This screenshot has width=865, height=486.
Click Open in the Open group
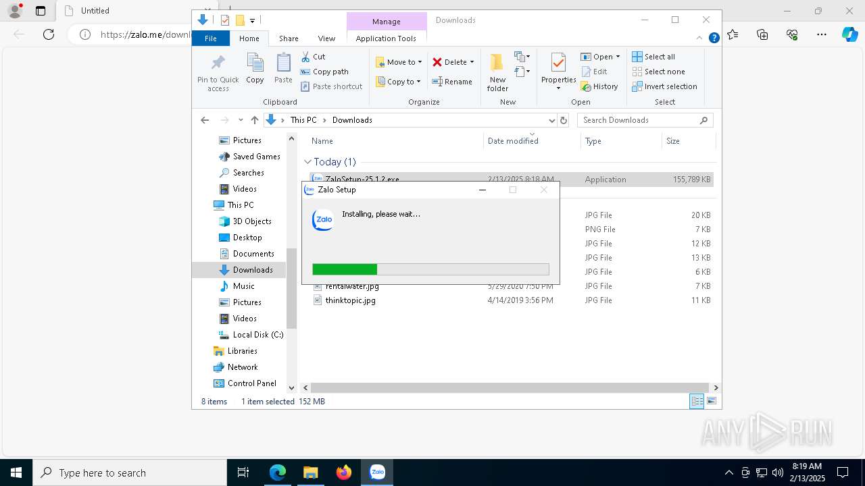[x=600, y=57]
